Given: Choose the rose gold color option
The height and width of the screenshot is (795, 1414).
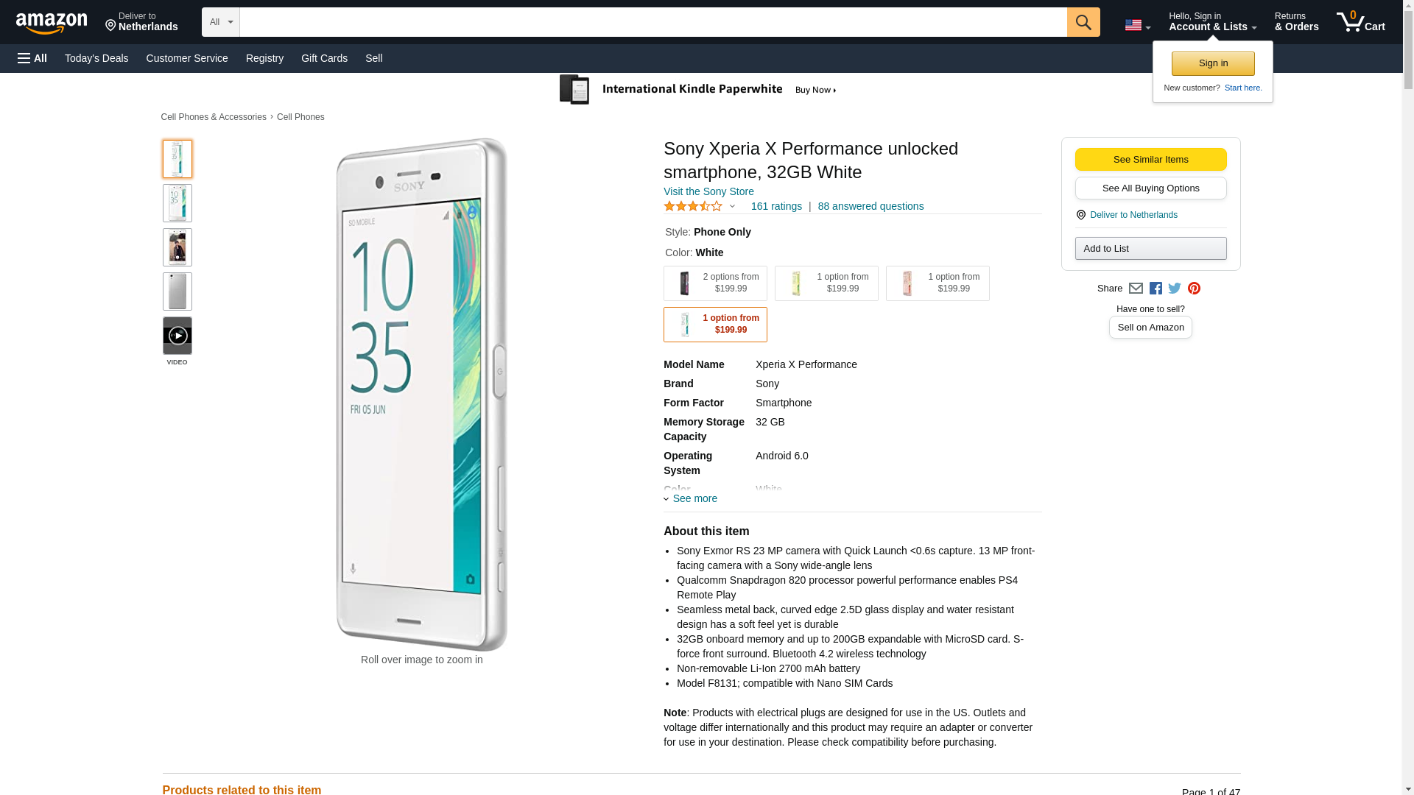Looking at the screenshot, I should click(937, 283).
